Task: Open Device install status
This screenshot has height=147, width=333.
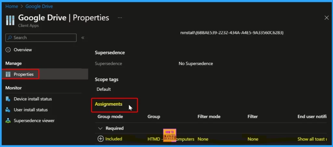Action: click(33, 99)
